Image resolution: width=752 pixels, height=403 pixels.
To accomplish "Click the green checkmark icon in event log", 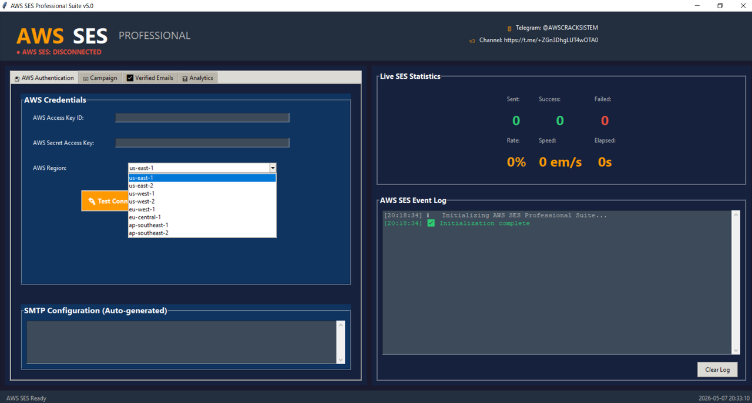I will click(431, 223).
